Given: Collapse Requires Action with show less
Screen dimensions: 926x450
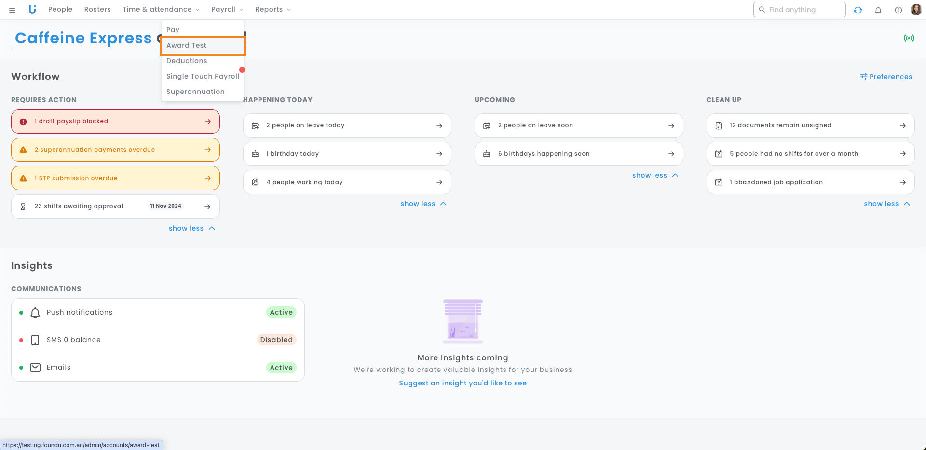Looking at the screenshot, I should [x=191, y=228].
